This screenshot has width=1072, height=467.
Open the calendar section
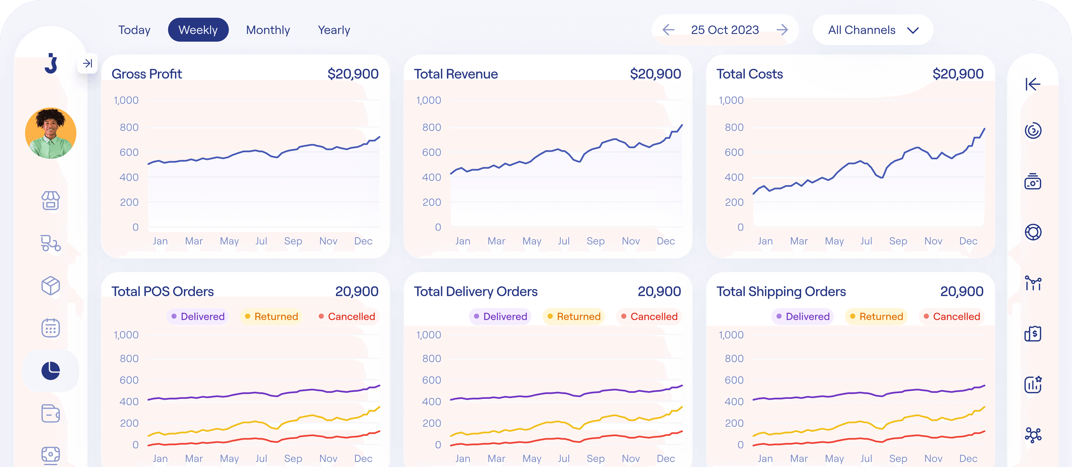tap(50, 328)
